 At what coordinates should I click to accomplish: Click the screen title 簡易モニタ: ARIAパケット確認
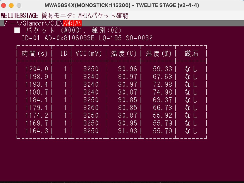tap(85, 16)
